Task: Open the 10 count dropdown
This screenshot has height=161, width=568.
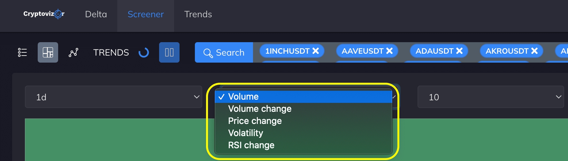Action: pyautogui.click(x=490, y=97)
